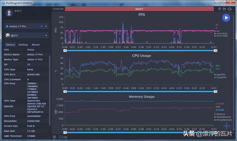The image size is (237, 141).
Task: Click the blue play record button
Action: click(226, 18)
